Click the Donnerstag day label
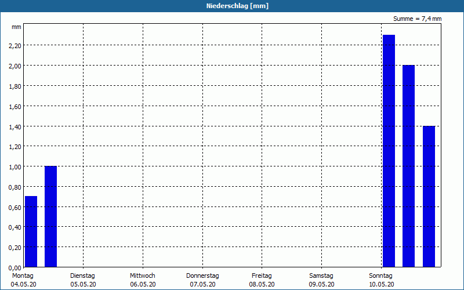Viewport: 464px width, 290px height. tap(202, 276)
